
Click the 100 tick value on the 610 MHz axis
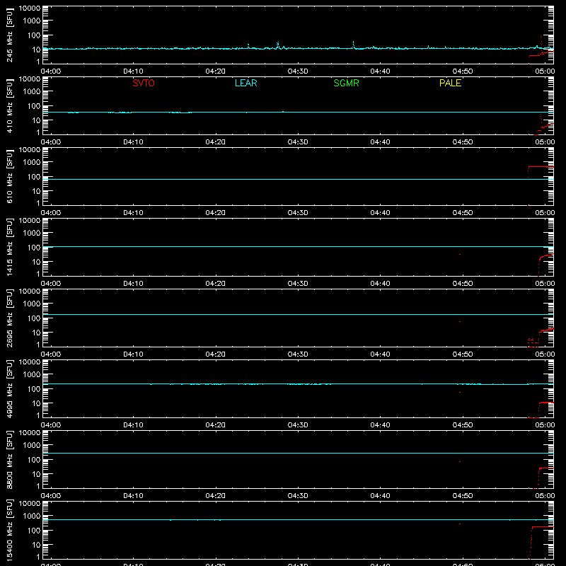coord(33,177)
